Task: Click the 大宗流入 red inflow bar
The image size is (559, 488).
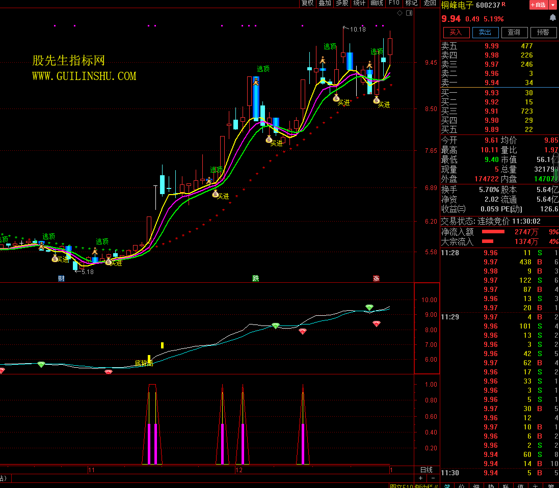Action: (x=487, y=241)
